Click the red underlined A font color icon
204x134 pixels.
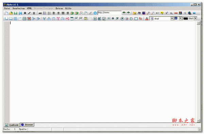coord(147,19)
